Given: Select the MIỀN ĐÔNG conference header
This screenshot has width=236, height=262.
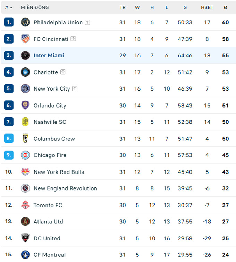Looking at the screenshot, I should coord(35,7).
